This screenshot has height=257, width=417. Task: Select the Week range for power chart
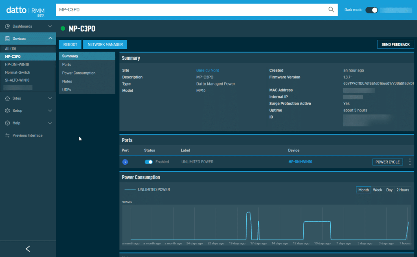377,190
